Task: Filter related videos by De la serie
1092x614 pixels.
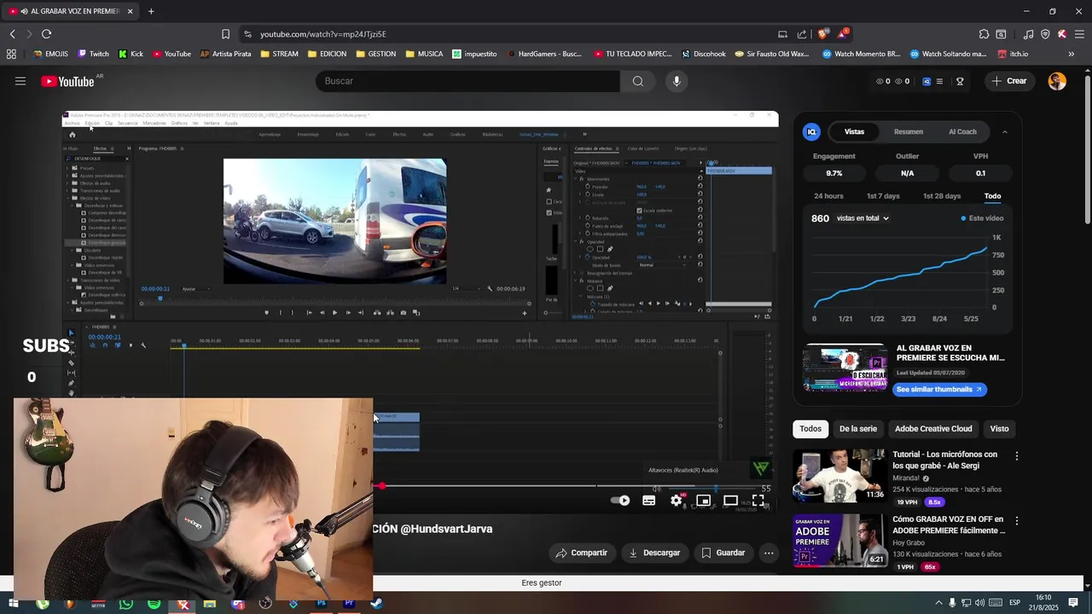Action: [858, 429]
